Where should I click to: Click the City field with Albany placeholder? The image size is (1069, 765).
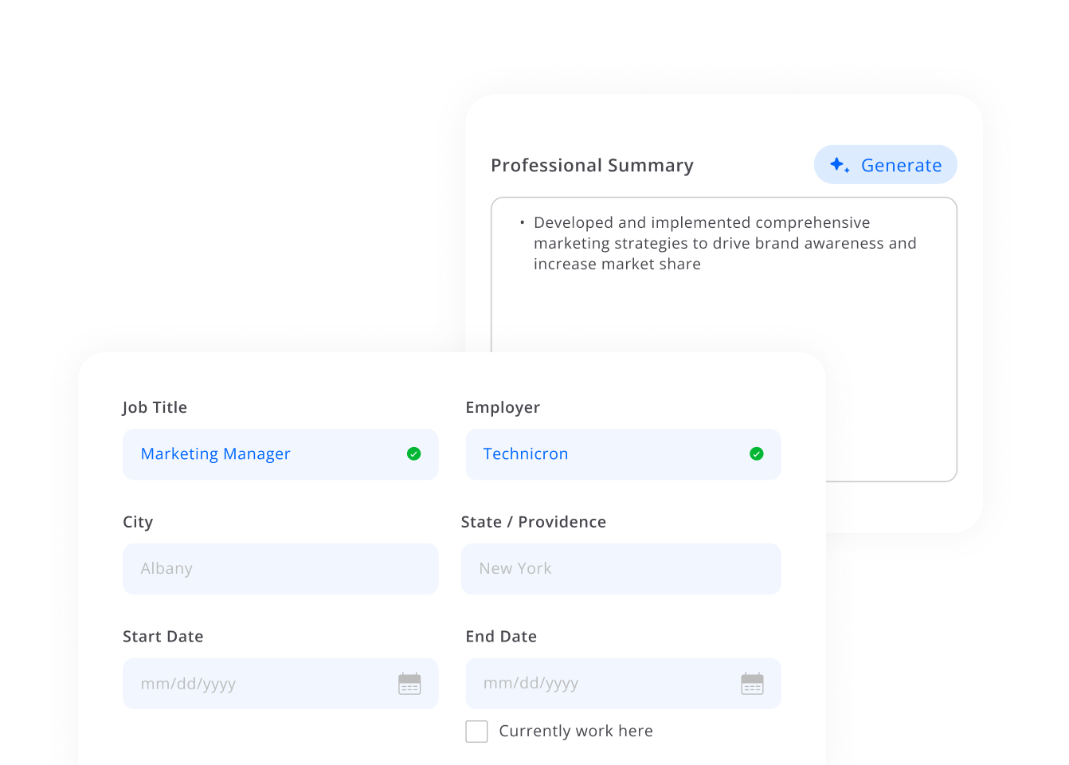pyautogui.click(x=280, y=569)
